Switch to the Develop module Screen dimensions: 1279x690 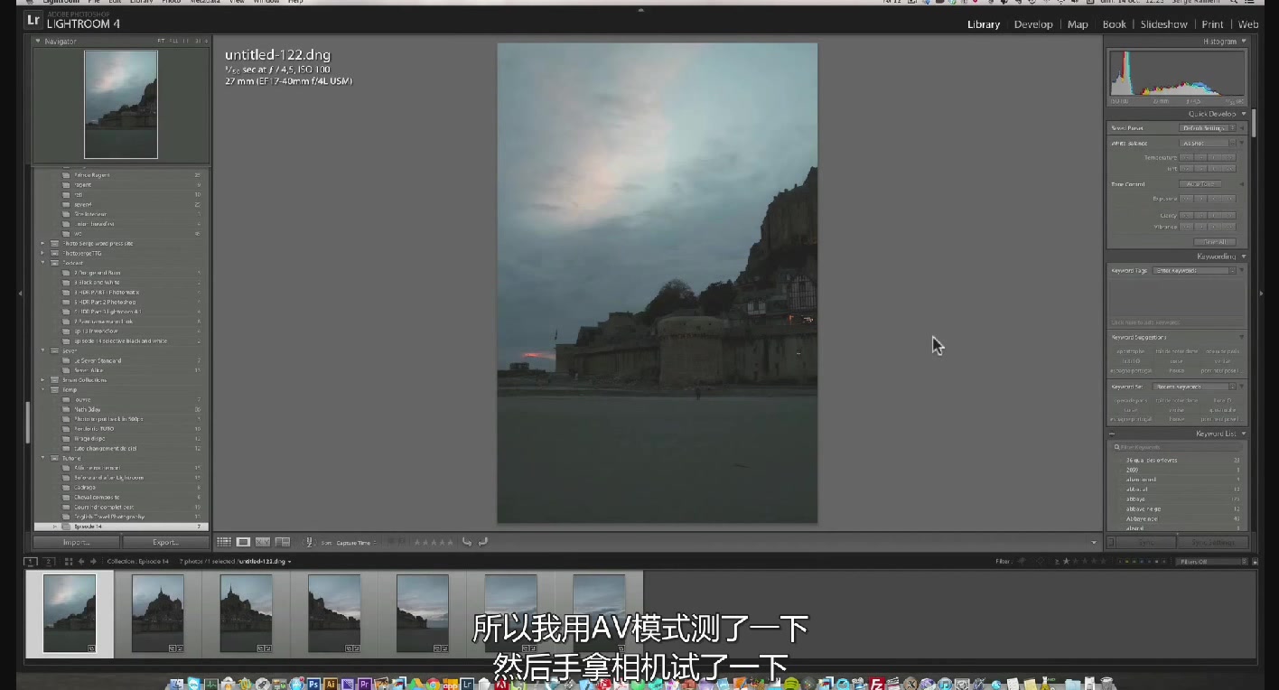[x=1033, y=24]
